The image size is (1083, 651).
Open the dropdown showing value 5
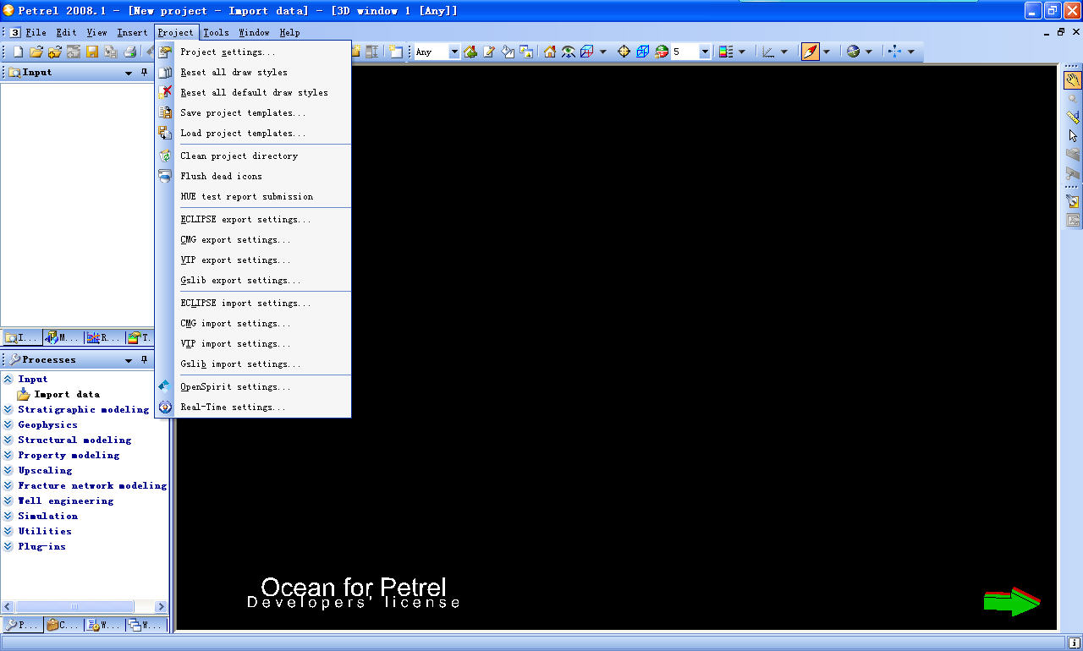pyautogui.click(x=705, y=52)
